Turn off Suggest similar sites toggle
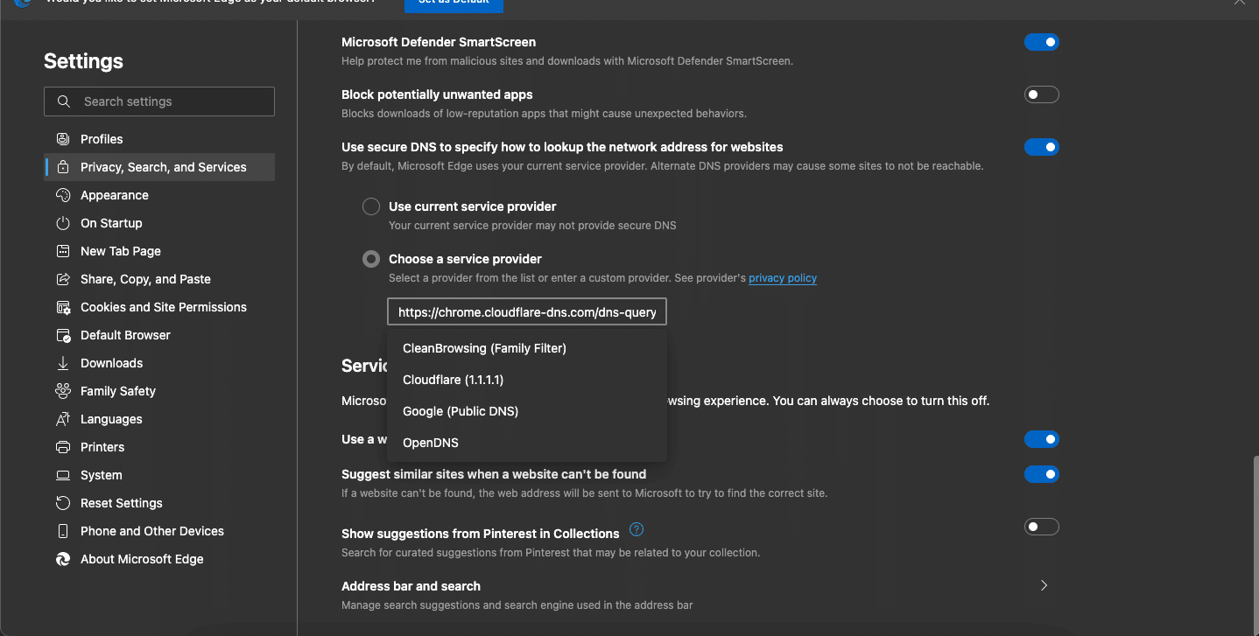Viewport: 1259px width, 636px height. tap(1042, 474)
